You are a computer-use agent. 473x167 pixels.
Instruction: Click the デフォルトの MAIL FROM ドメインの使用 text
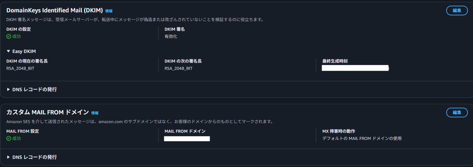pos(362,138)
